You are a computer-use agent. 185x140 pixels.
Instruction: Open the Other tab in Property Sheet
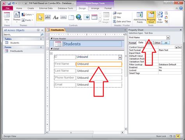point(157,43)
